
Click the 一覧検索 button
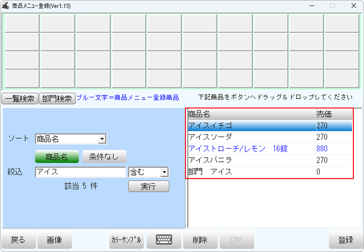click(x=19, y=98)
